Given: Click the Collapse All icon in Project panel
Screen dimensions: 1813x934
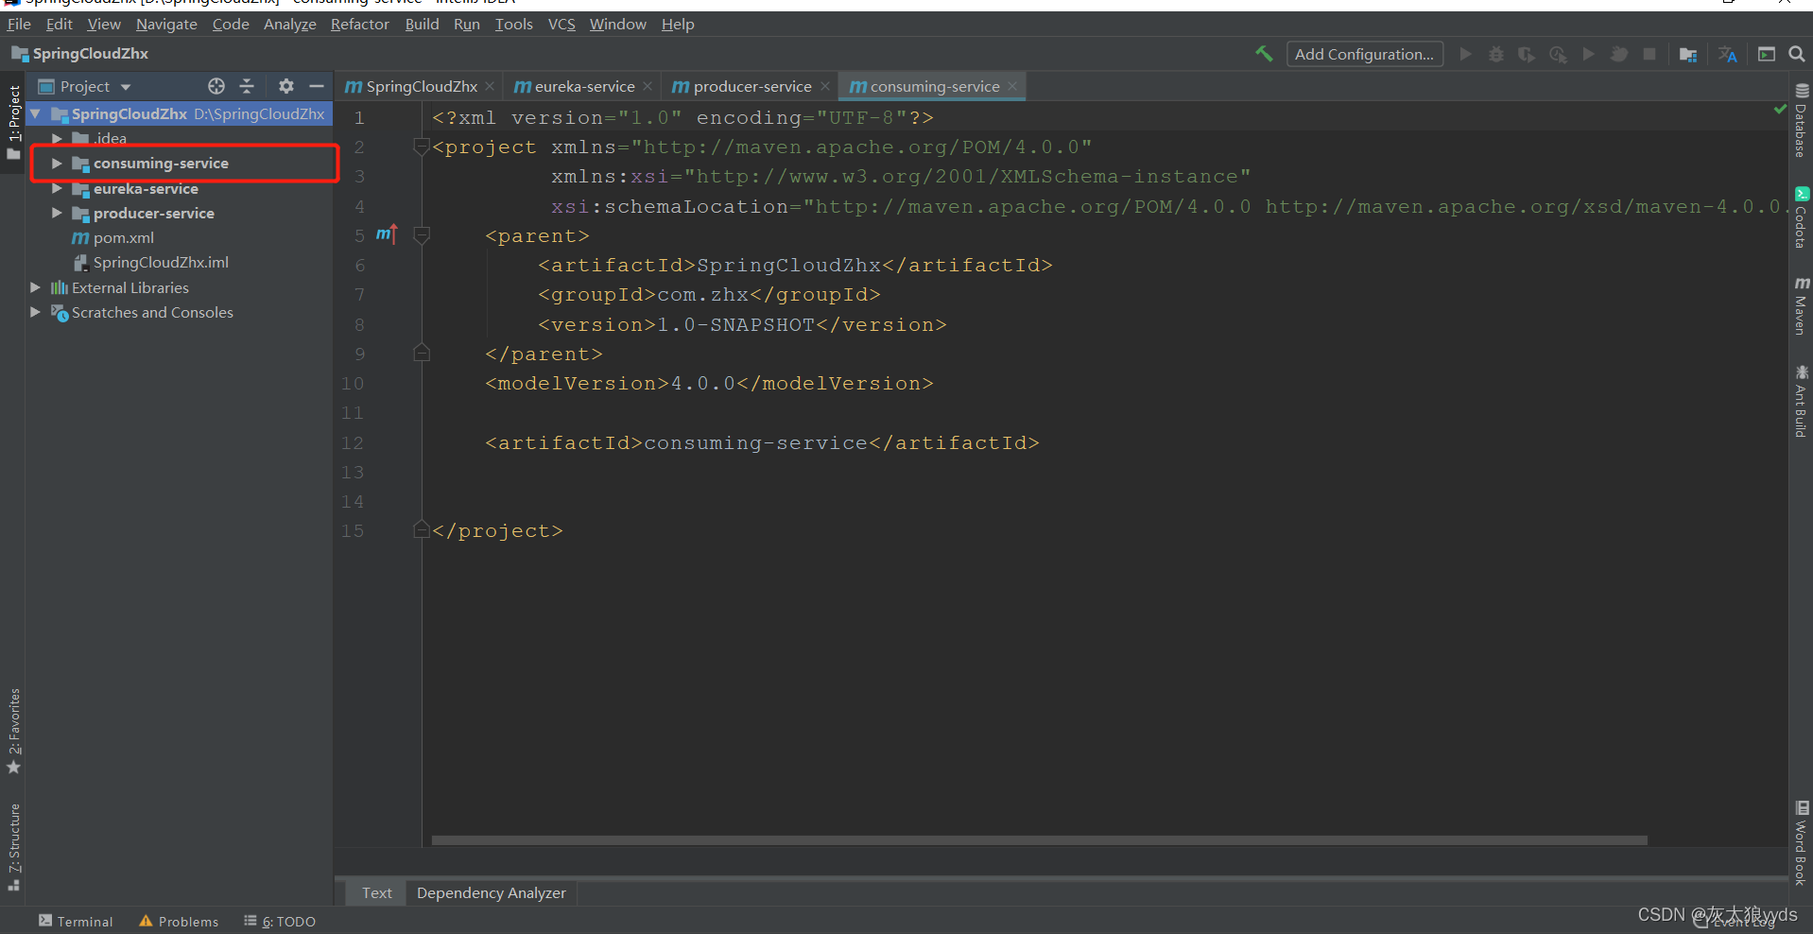Looking at the screenshot, I should click(247, 86).
